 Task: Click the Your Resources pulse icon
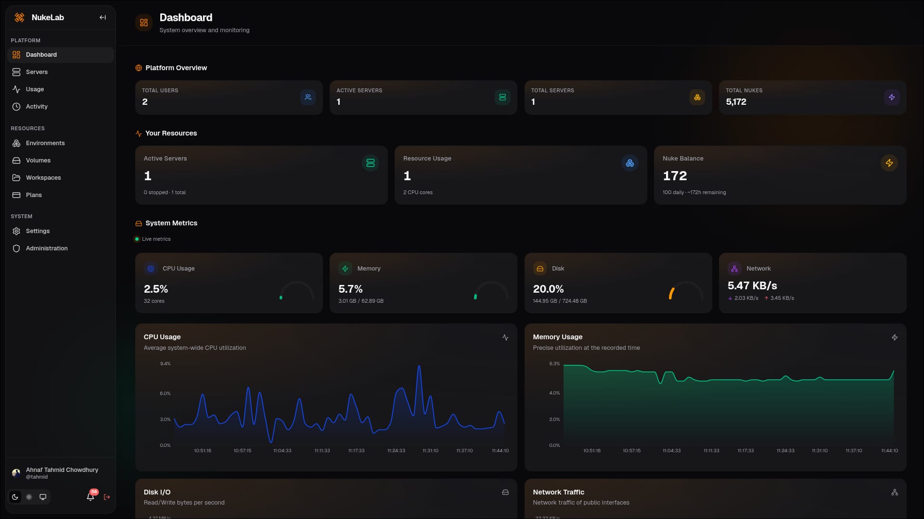point(139,134)
